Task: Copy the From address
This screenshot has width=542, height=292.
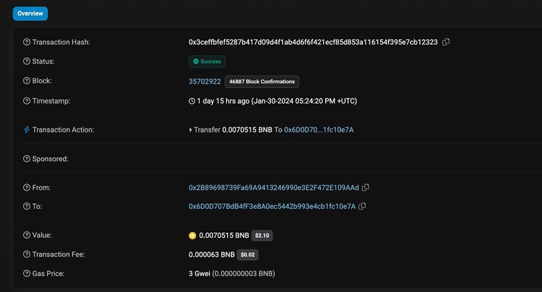Action: click(x=366, y=187)
